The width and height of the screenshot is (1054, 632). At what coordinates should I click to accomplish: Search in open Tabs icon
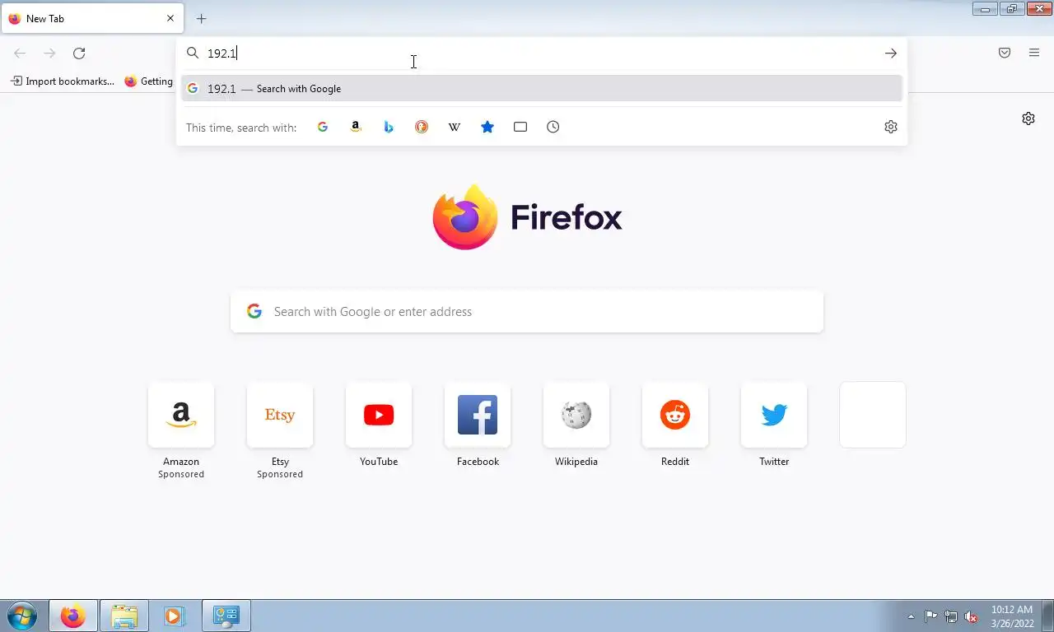pyautogui.click(x=520, y=127)
